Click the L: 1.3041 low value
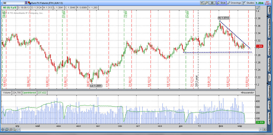The image size is (273, 135). 58,8
